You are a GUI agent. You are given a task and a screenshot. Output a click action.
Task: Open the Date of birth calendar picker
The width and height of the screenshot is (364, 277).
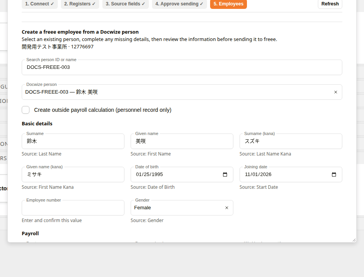tap(225, 174)
